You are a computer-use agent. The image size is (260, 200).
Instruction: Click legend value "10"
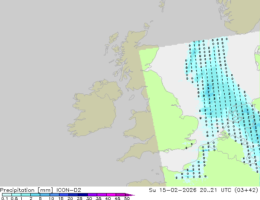click(51, 198)
